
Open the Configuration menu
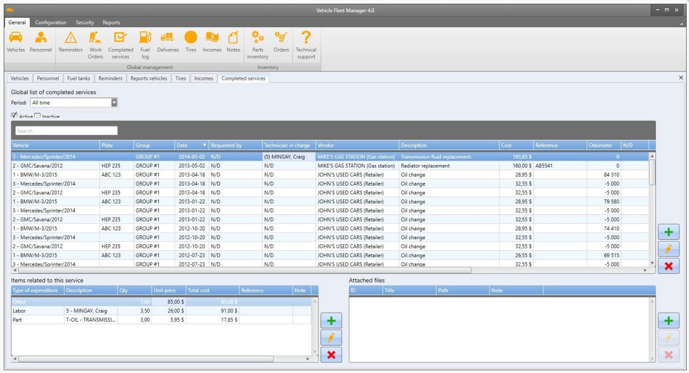(50, 22)
